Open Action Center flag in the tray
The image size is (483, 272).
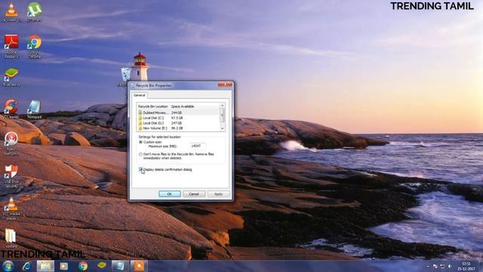coord(435,266)
